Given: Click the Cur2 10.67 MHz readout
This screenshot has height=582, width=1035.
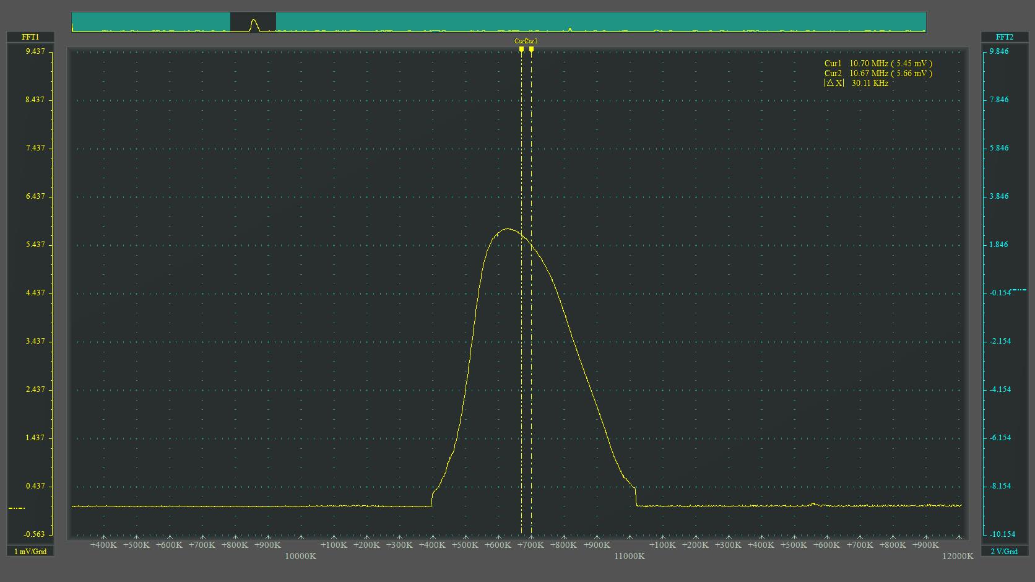Looking at the screenshot, I should click(x=878, y=73).
